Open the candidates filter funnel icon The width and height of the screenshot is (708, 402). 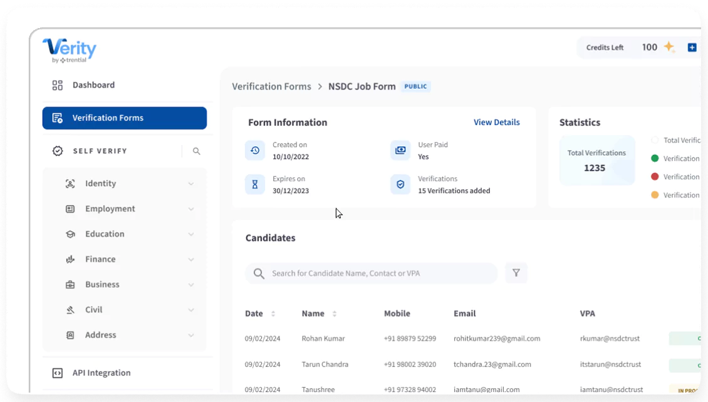tap(516, 273)
